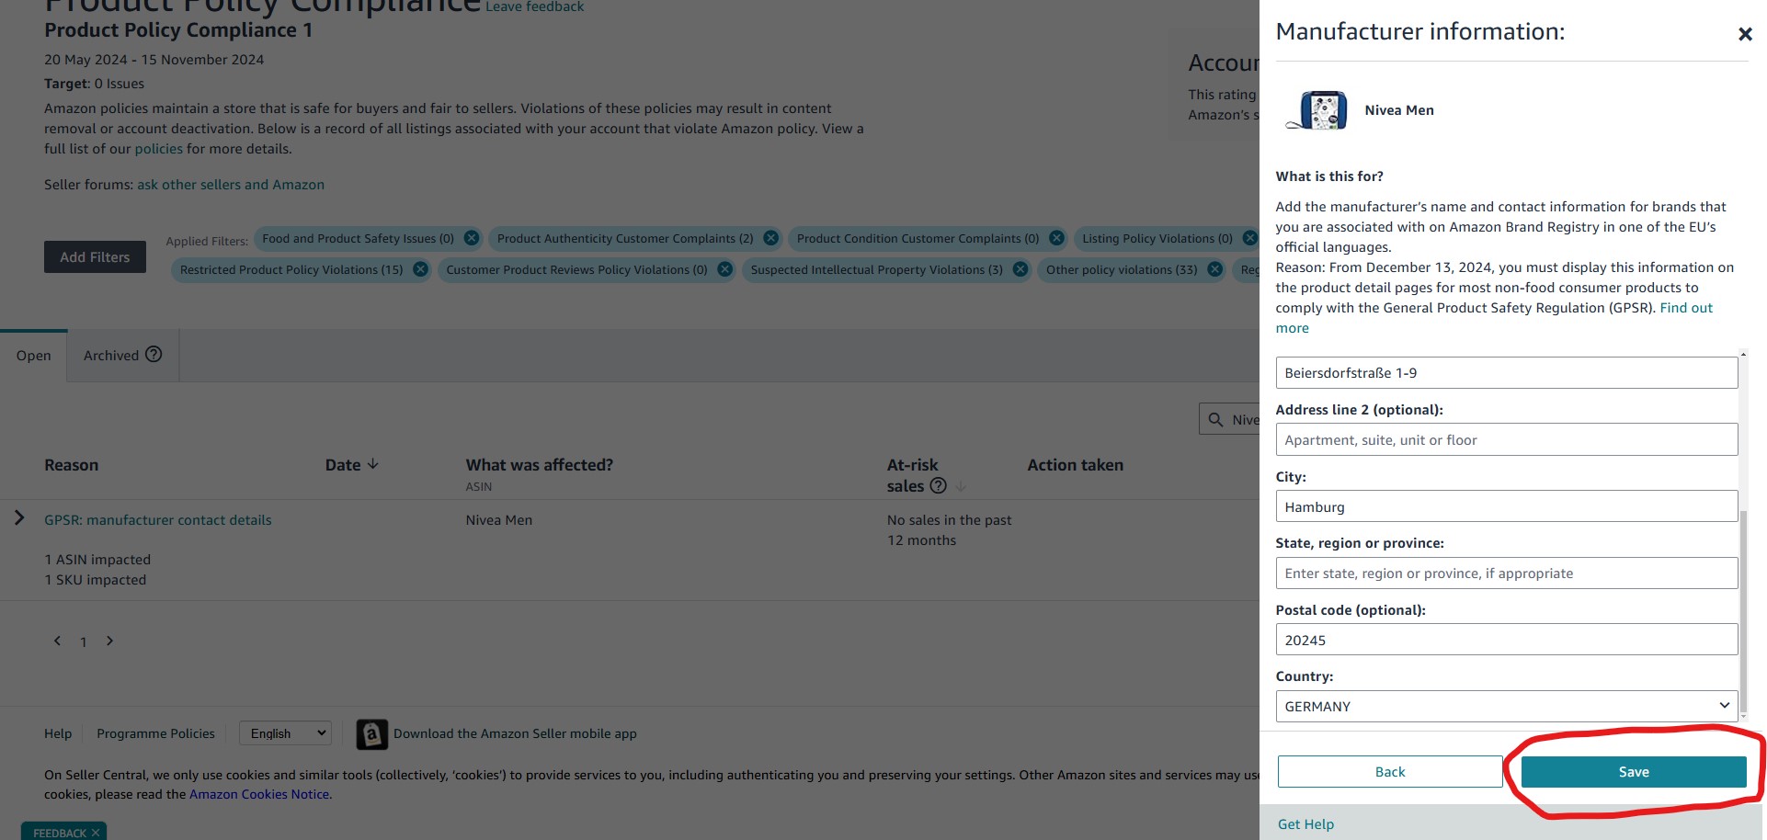Click the form panel vertical scrollbar

1743,611
